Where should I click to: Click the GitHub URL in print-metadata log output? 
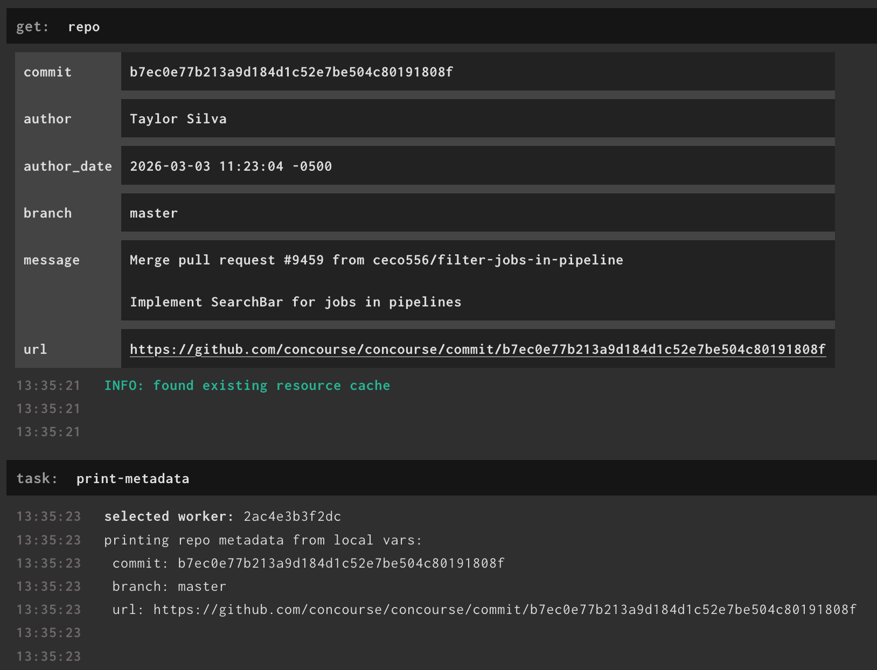(x=504, y=610)
